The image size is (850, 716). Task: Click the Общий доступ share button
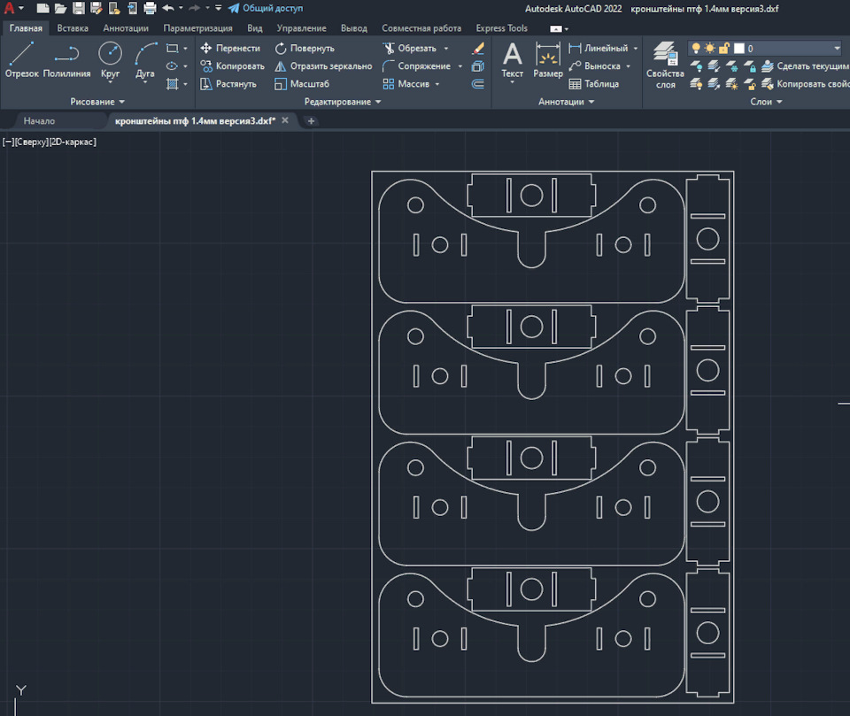(266, 8)
